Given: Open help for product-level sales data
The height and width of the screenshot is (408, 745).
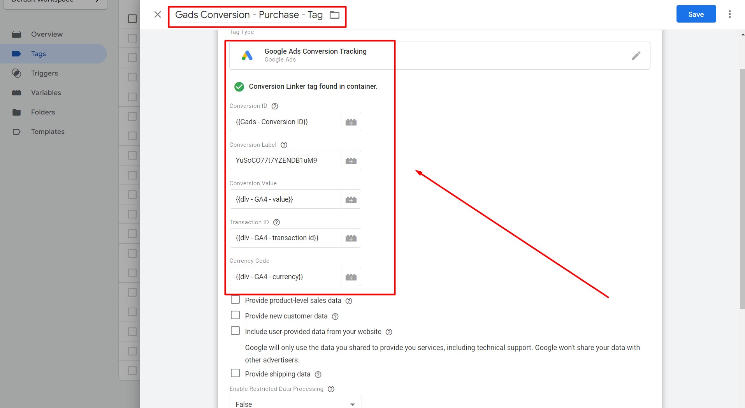Looking at the screenshot, I should [349, 301].
